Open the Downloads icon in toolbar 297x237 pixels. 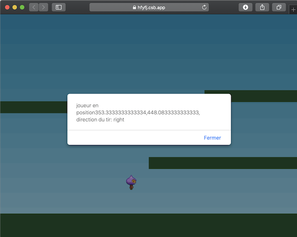click(x=245, y=8)
